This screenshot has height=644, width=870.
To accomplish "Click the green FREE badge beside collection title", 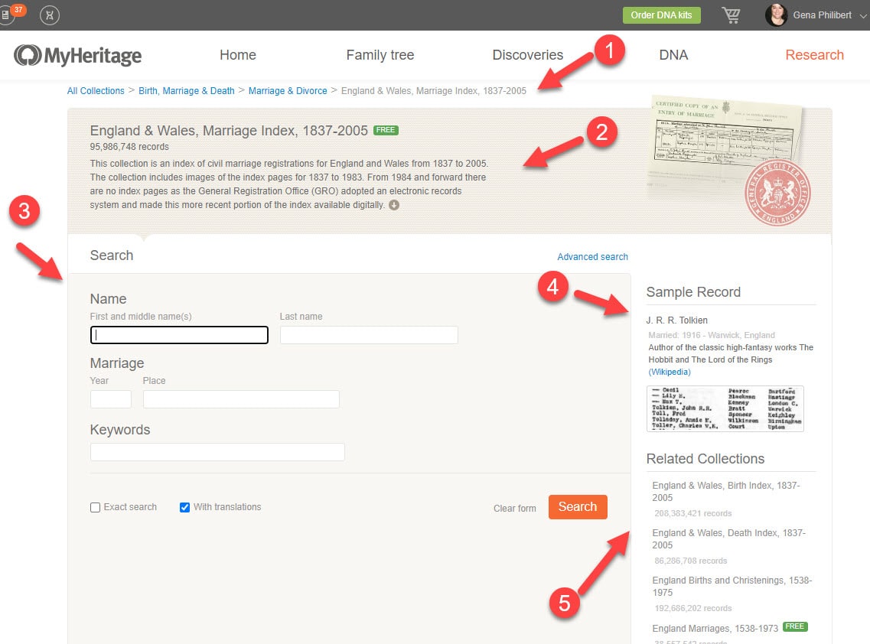I will click(x=386, y=130).
